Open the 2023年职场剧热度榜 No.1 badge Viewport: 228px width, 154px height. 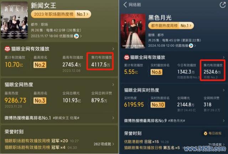(61, 14)
